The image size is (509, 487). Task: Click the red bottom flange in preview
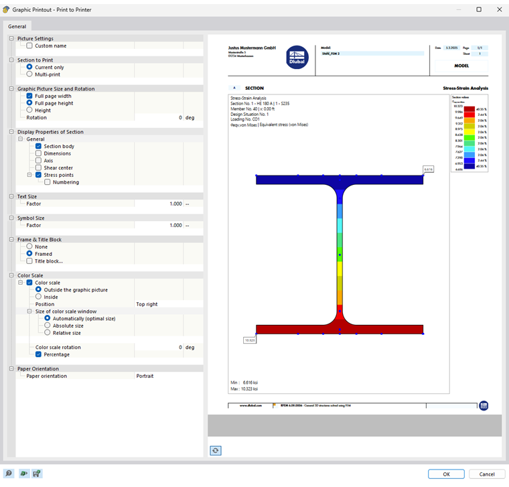(340, 329)
